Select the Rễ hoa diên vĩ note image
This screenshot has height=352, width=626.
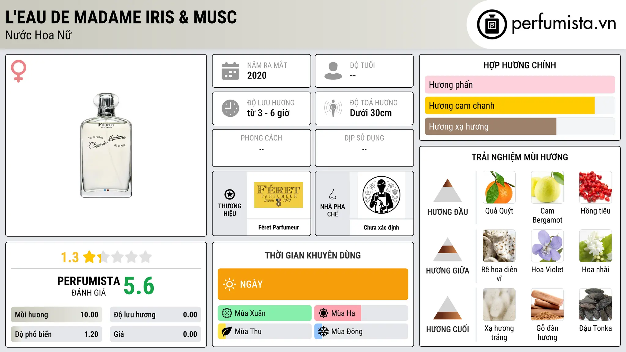click(x=499, y=246)
